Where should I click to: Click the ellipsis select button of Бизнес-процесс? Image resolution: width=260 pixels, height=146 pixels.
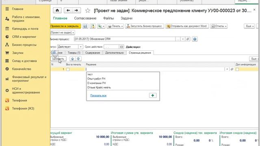click(178, 39)
